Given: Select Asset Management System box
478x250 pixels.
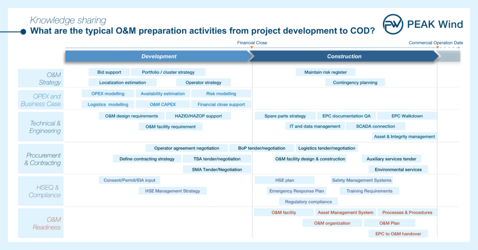Looking at the screenshot, I should click(345, 212).
